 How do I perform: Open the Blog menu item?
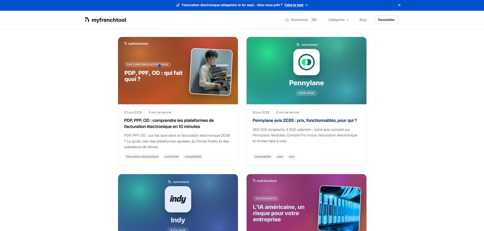click(x=363, y=20)
